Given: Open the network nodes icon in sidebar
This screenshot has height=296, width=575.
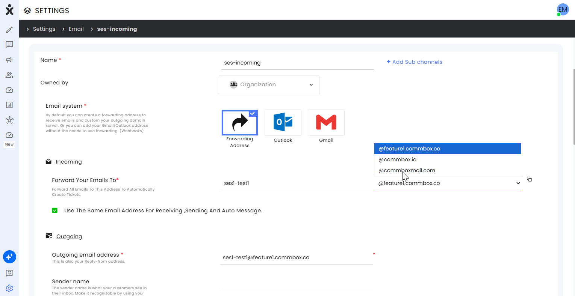Looking at the screenshot, I should pyautogui.click(x=9, y=120).
